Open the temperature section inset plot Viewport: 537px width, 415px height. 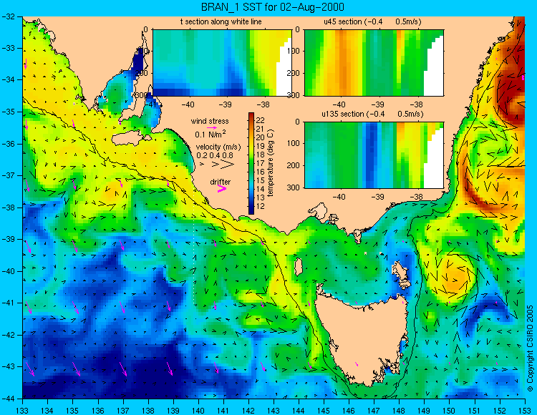click(x=222, y=63)
